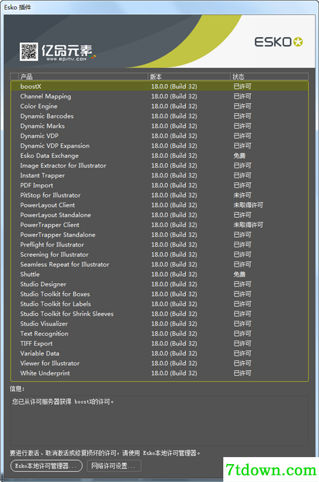Viewport: 319px width, 482px height.
Task: Select the boostX product row
Action: 159,86
